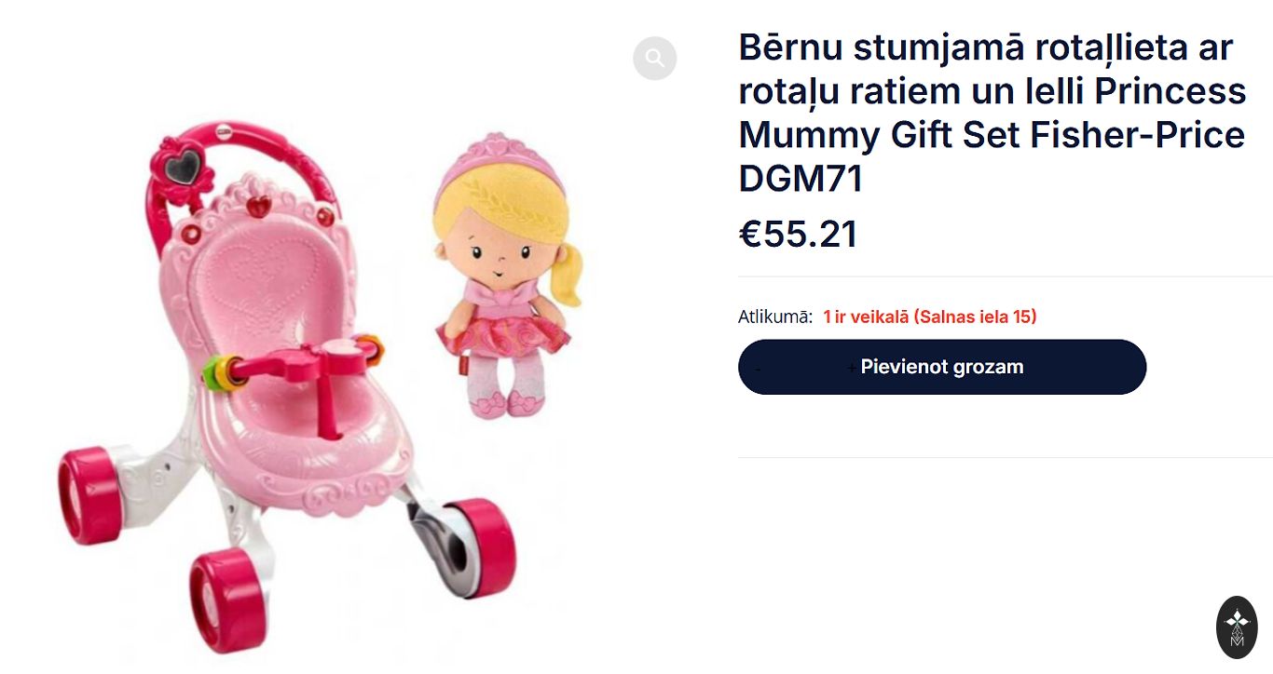Screen dimensions: 1273x674
Task: Click the Pievienot grozam button
Action: 942,367
